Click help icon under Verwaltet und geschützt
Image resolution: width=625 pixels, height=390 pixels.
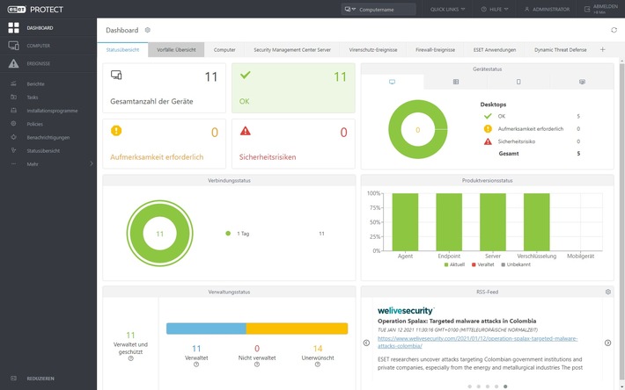click(131, 358)
